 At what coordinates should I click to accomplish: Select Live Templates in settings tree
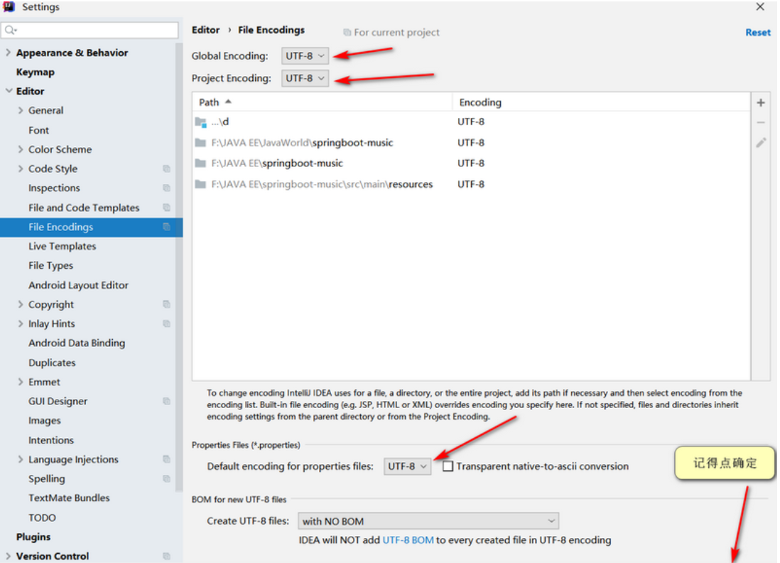tap(62, 246)
